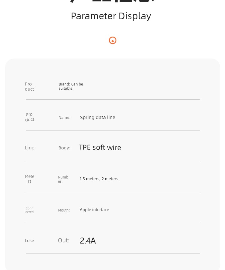Click the Name: label
Viewport: 225px width, 270px height.
[x=64, y=117]
